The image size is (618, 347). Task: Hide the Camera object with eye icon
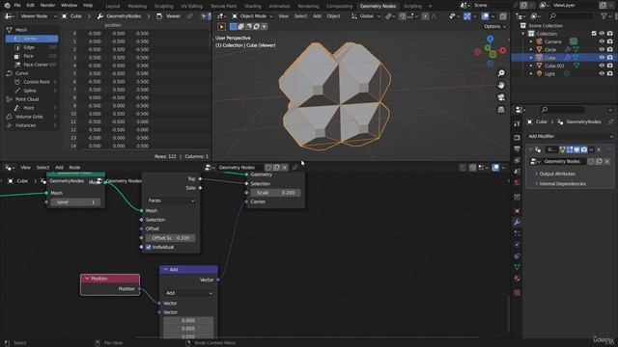coord(602,41)
